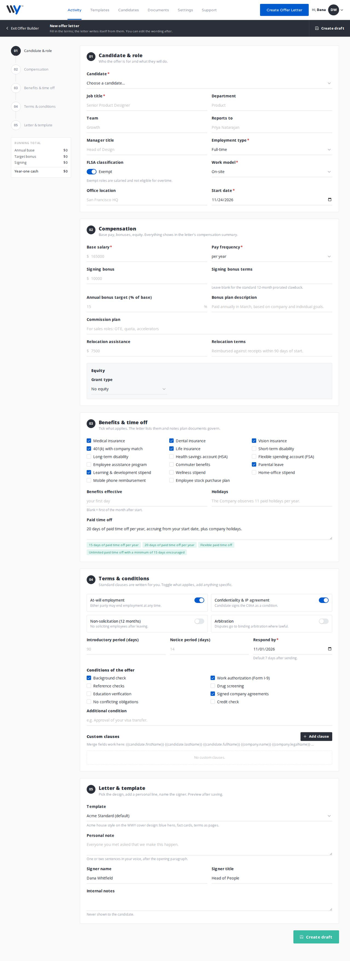Open the Templates nav tab

tap(100, 10)
